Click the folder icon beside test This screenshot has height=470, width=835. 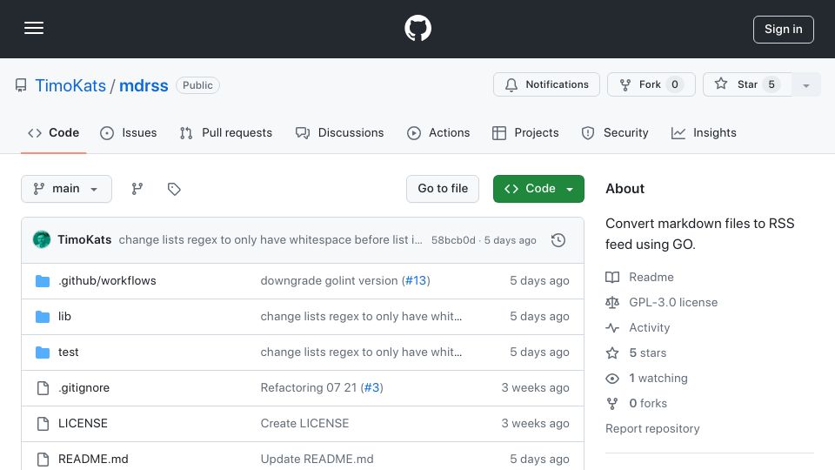[43, 352]
